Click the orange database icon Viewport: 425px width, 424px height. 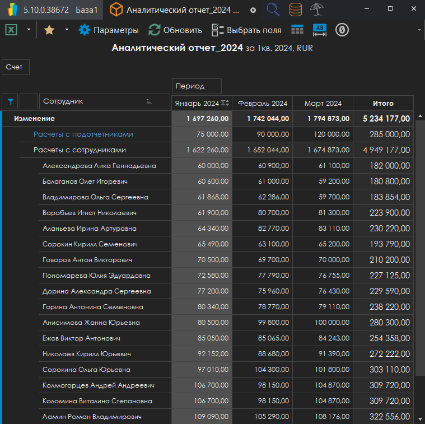(296, 10)
